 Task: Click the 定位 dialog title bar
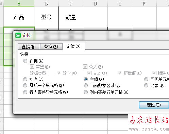pyautogui.click(x=91, y=35)
